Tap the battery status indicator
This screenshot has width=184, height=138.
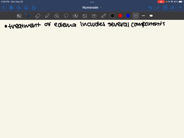181,2
